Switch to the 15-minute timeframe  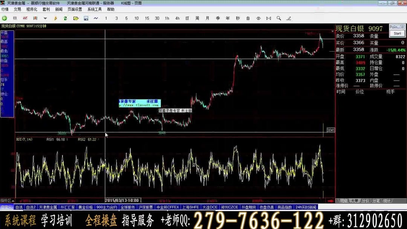coord(147,18)
